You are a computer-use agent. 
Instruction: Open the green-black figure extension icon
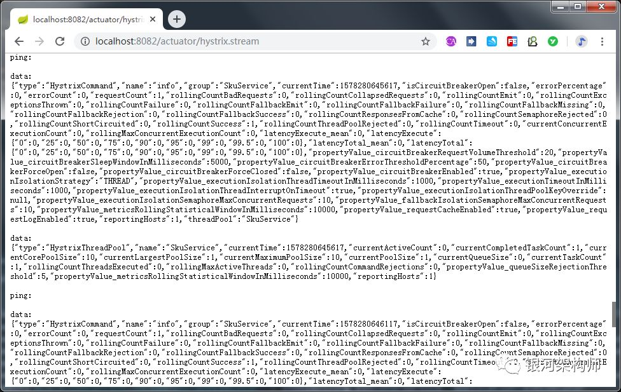533,41
